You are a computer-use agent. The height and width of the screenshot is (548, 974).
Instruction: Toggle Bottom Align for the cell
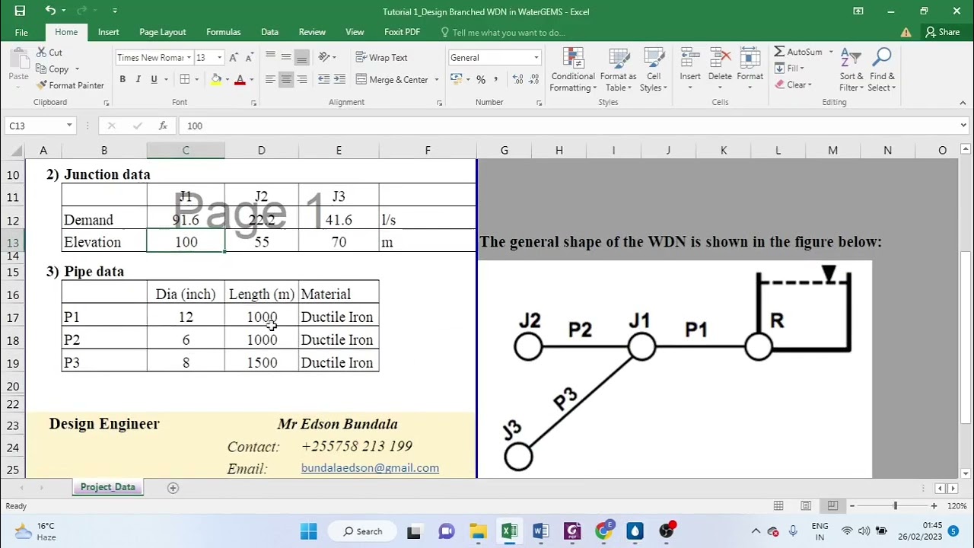click(302, 58)
